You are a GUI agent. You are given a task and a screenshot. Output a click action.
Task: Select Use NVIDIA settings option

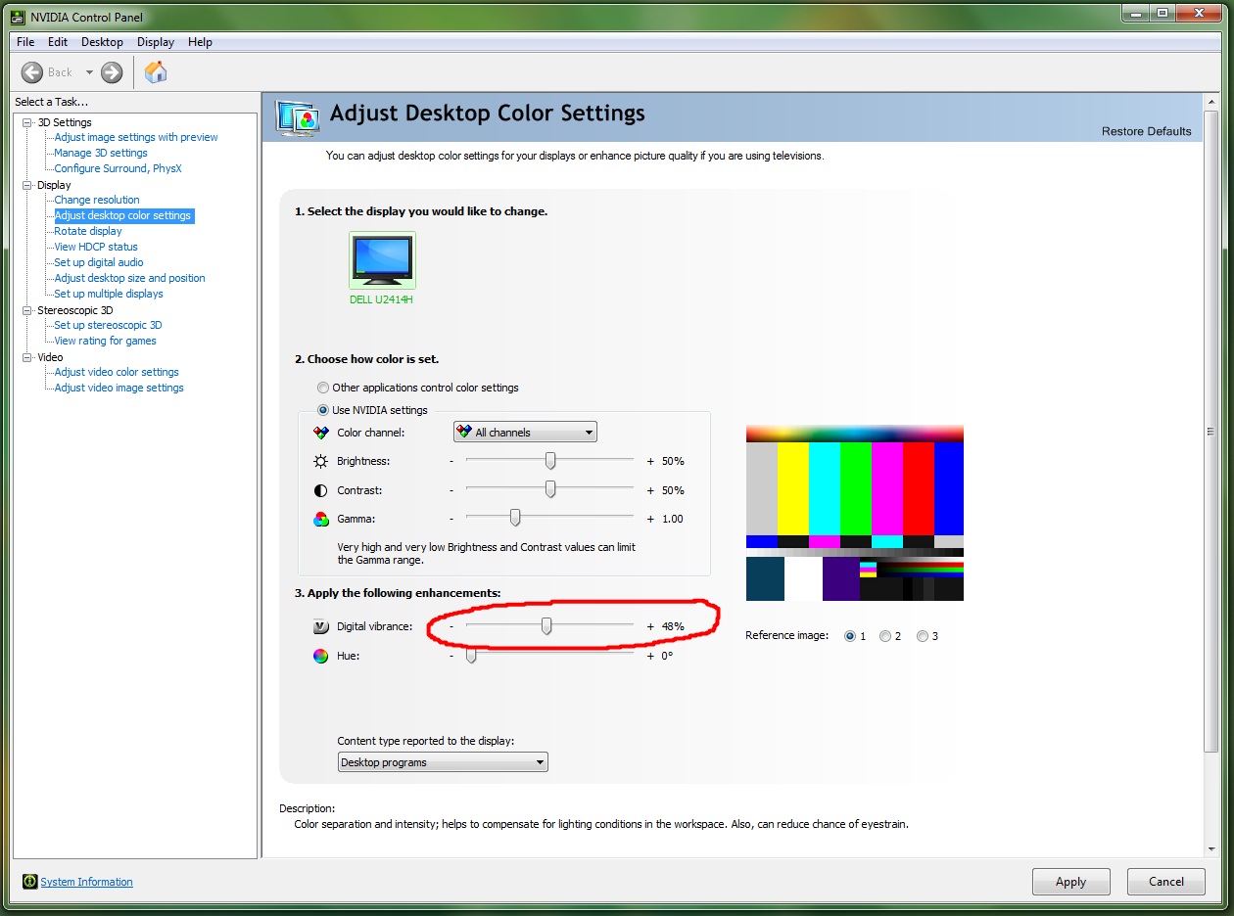[323, 410]
